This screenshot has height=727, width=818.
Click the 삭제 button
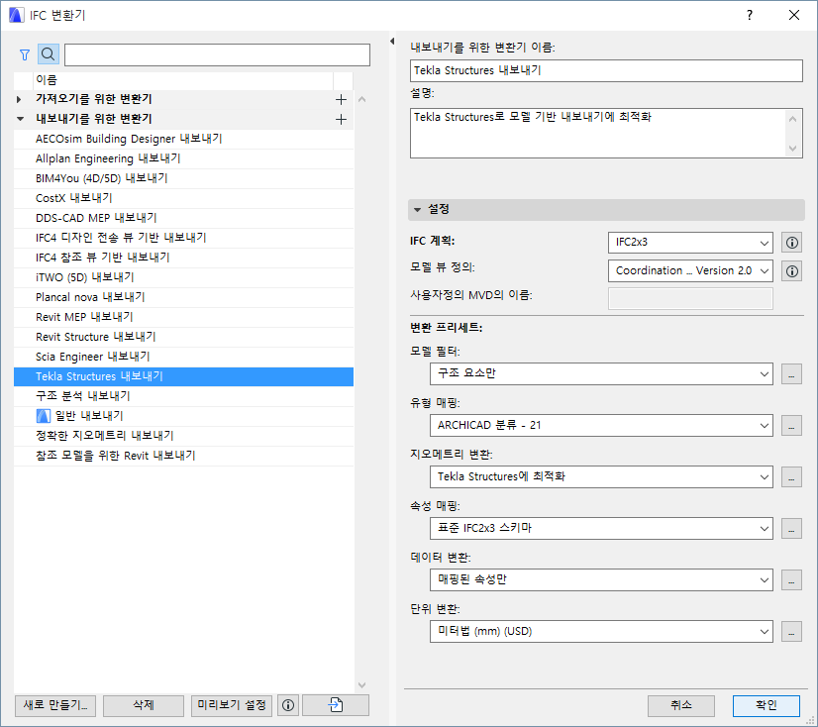[144, 705]
